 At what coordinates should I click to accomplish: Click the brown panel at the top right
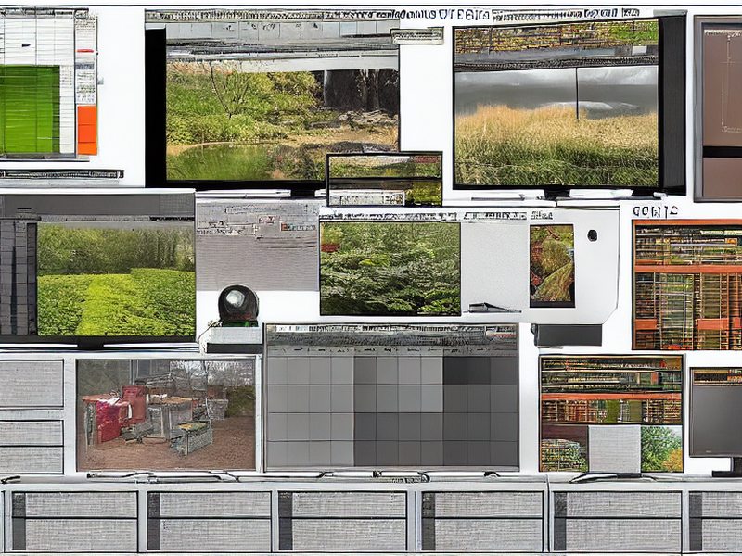pos(720,107)
